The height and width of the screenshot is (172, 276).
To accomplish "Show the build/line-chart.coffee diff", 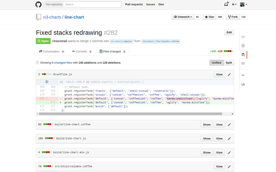I will [x=207, y=124].
